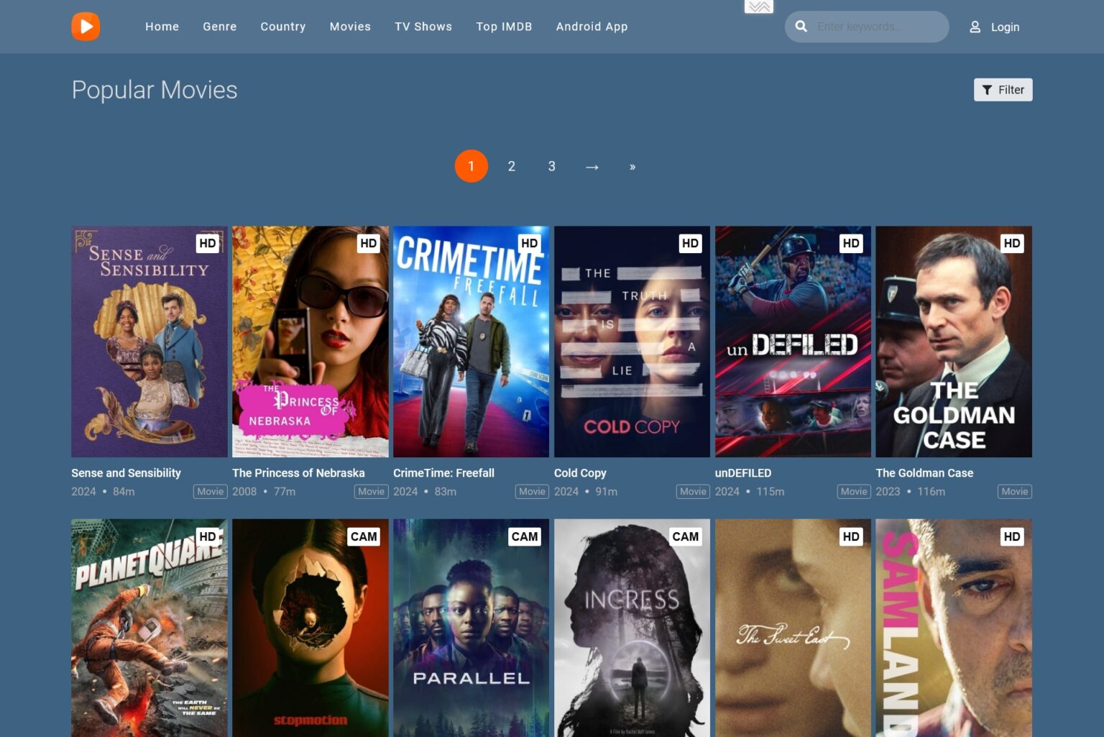
Task: Click The Goldman Case poster thumbnail
Action: click(x=954, y=342)
